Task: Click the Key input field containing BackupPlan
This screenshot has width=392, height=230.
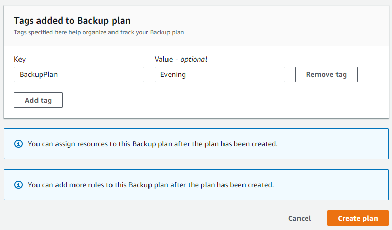Action: click(x=79, y=74)
